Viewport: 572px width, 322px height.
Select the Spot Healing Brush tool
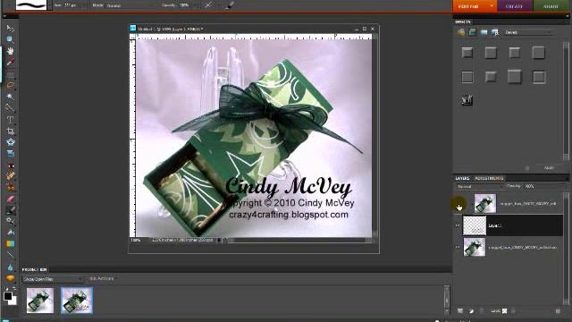[x=10, y=176]
